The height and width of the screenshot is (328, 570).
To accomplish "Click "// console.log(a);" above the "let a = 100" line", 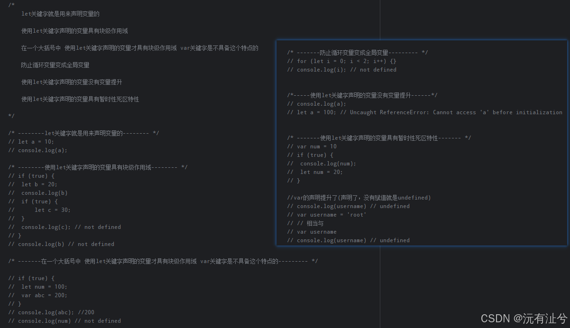I will pos(317,104).
